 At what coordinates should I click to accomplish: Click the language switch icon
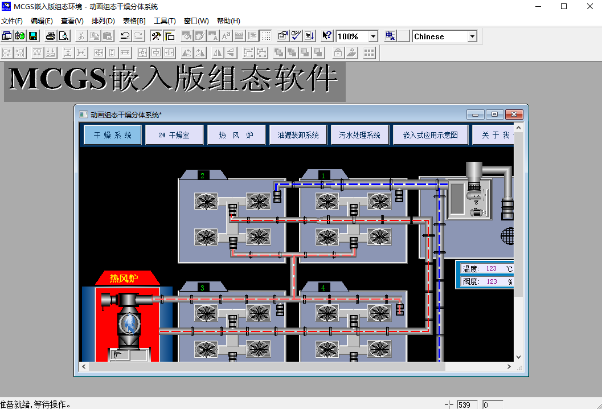click(390, 36)
